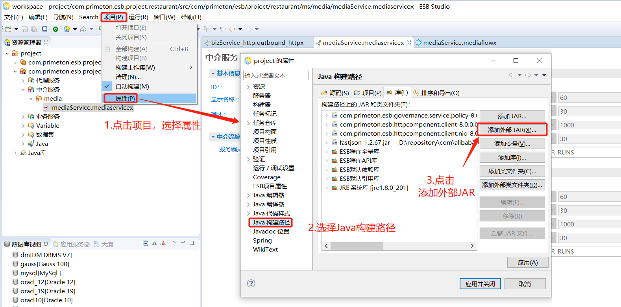Image resolution: width=621 pixels, height=307 pixels.
Task: Click the 应用并关闭 button
Action: [480, 284]
